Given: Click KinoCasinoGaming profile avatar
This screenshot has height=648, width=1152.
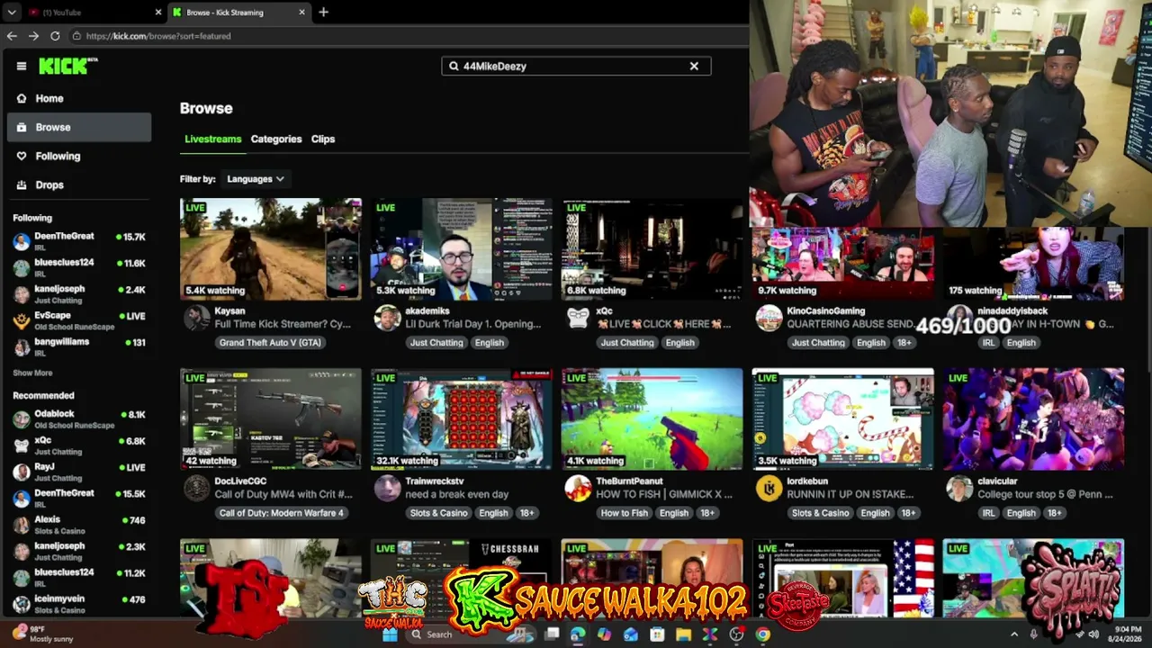Looking at the screenshot, I should point(769,318).
